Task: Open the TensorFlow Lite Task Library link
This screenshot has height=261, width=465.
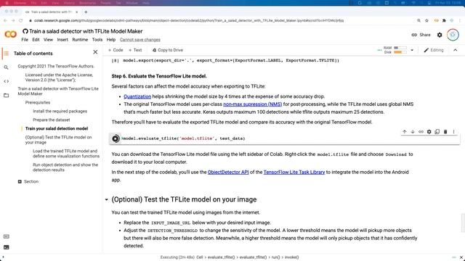Action: coord(294,172)
